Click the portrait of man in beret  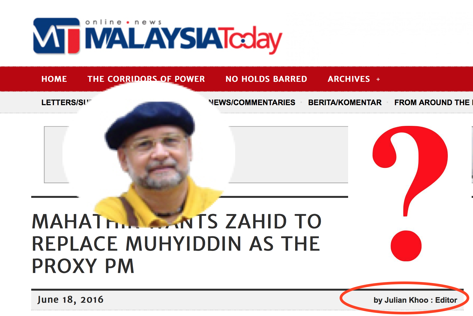(x=149, y=154)
